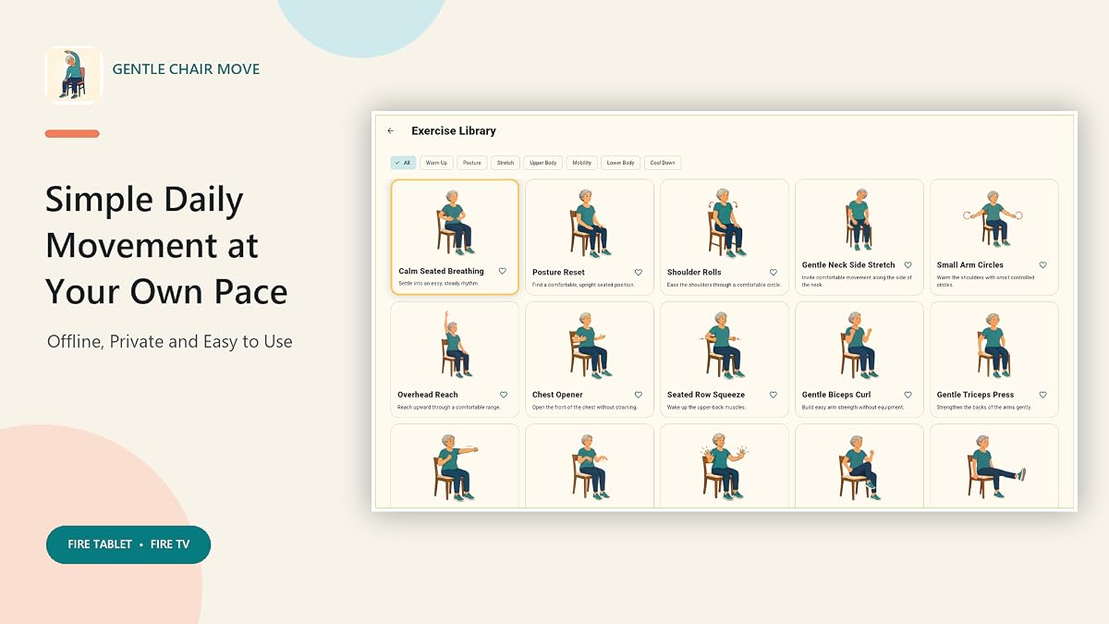Filter exercises by Posture

click(472, 163)
